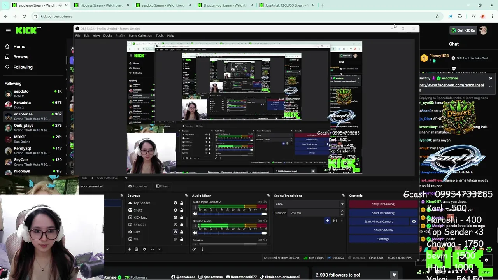Viewport: 498px width, 280px height.
Task: Add a new source in OBS Sources
Action: 130,249
